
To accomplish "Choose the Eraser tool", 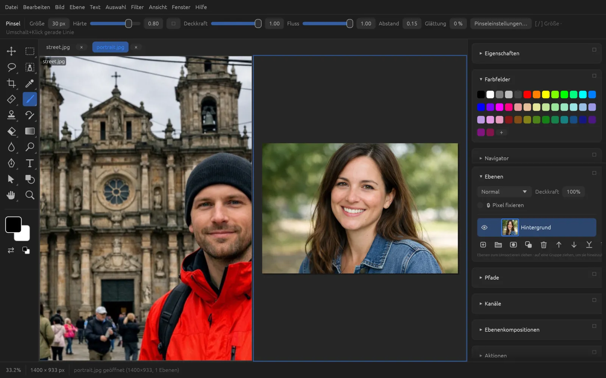I will pyautogui.click(x=11, y=131).
